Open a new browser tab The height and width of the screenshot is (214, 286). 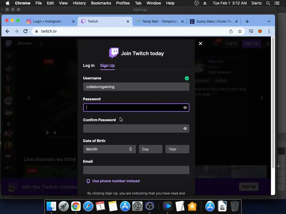(247, 21)
